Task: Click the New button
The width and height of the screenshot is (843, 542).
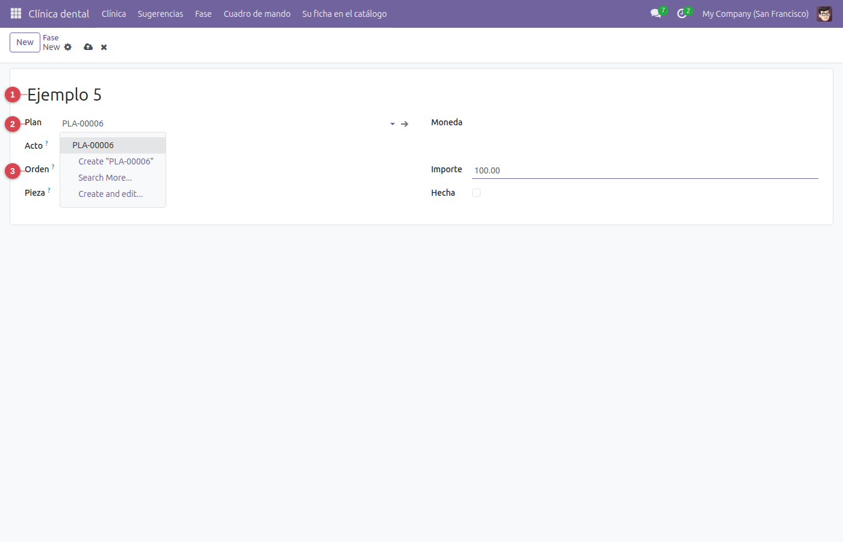Action: [x=25, y=42]
